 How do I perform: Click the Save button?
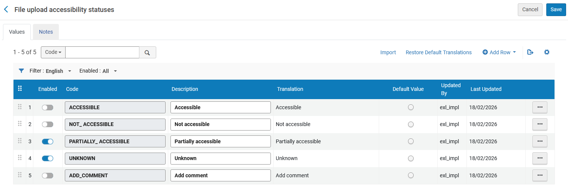coord(556,10)
